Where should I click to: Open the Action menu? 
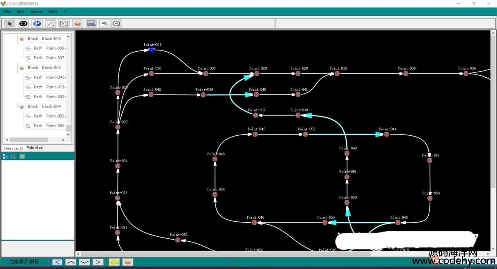click(x=36, y=12)
